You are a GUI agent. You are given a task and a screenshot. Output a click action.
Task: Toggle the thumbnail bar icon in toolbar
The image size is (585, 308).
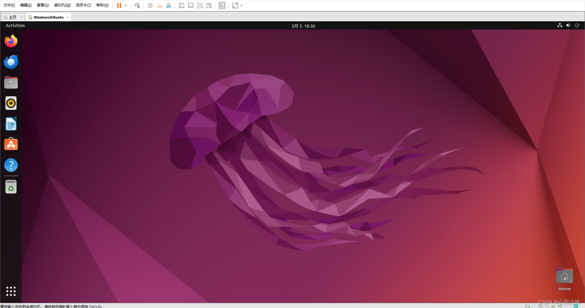click(191, 5)
